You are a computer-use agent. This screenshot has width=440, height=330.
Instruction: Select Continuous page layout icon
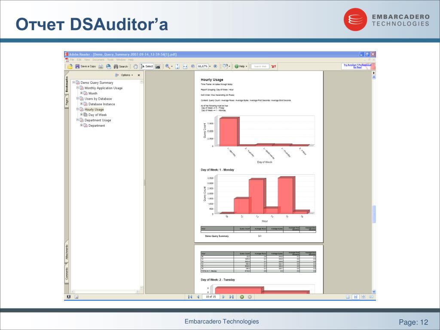tap(355, 297)
